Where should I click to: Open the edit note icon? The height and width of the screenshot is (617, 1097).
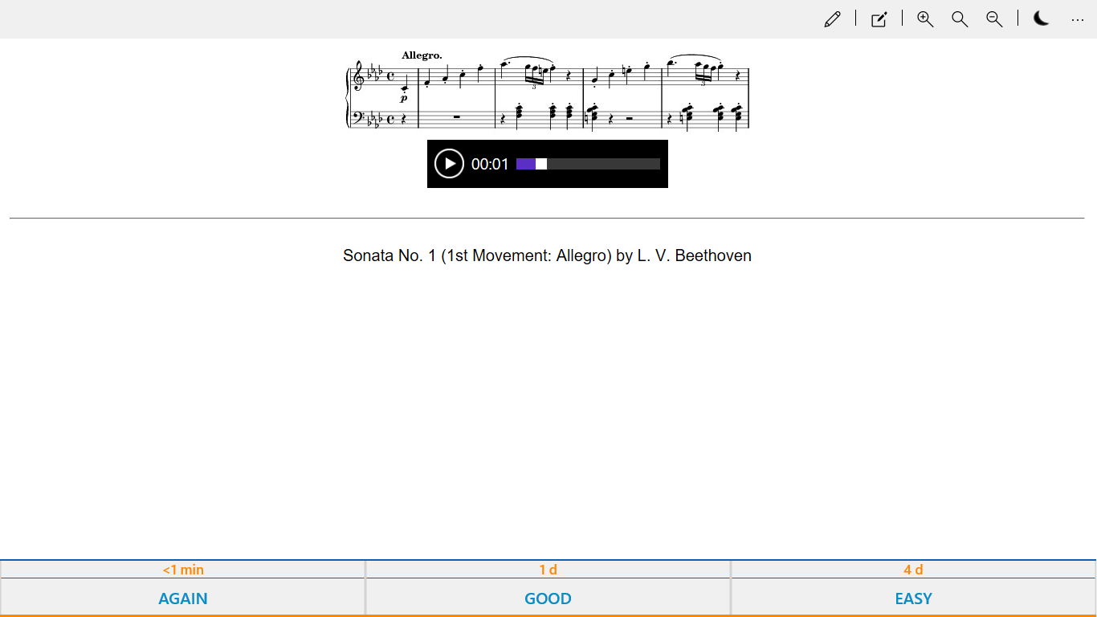[879, 19]
